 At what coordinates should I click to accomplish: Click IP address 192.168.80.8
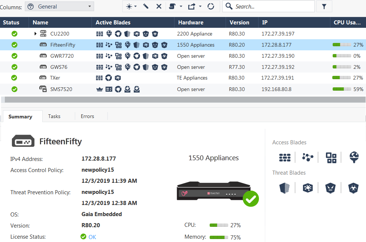276,89
